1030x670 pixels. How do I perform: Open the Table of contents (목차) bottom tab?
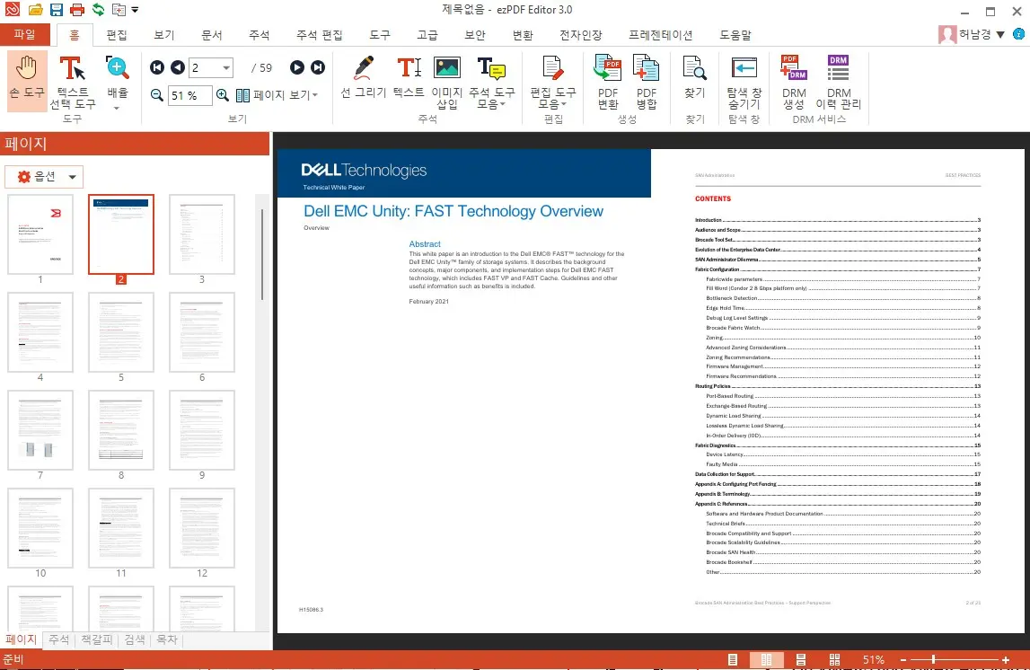click(167, 639)
